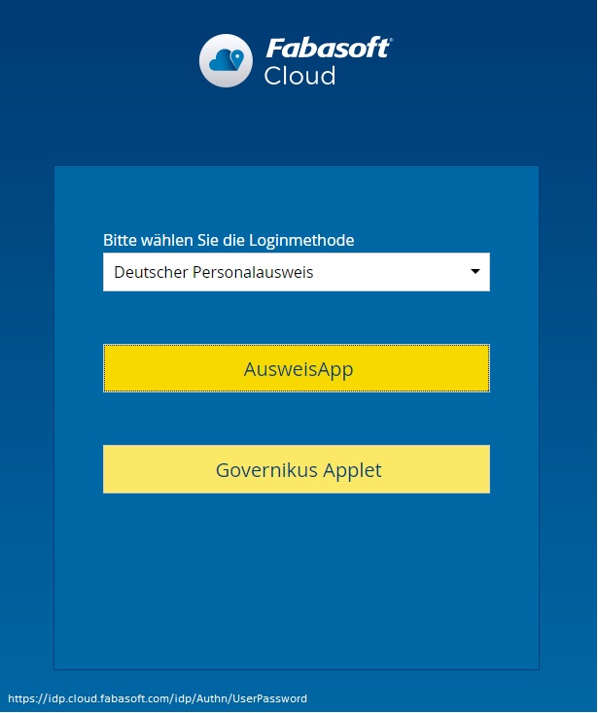Click the Governikus Applet label text

pos(299,470)
